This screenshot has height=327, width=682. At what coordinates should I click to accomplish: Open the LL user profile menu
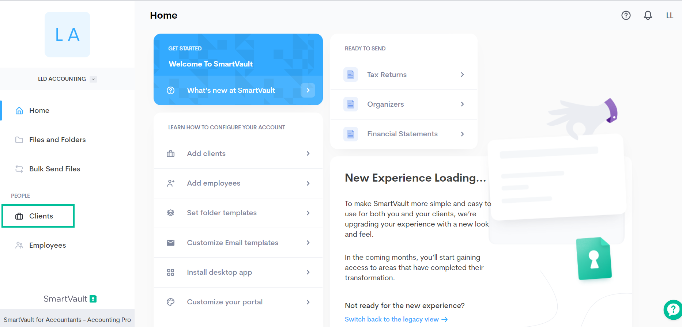point(670,15)
